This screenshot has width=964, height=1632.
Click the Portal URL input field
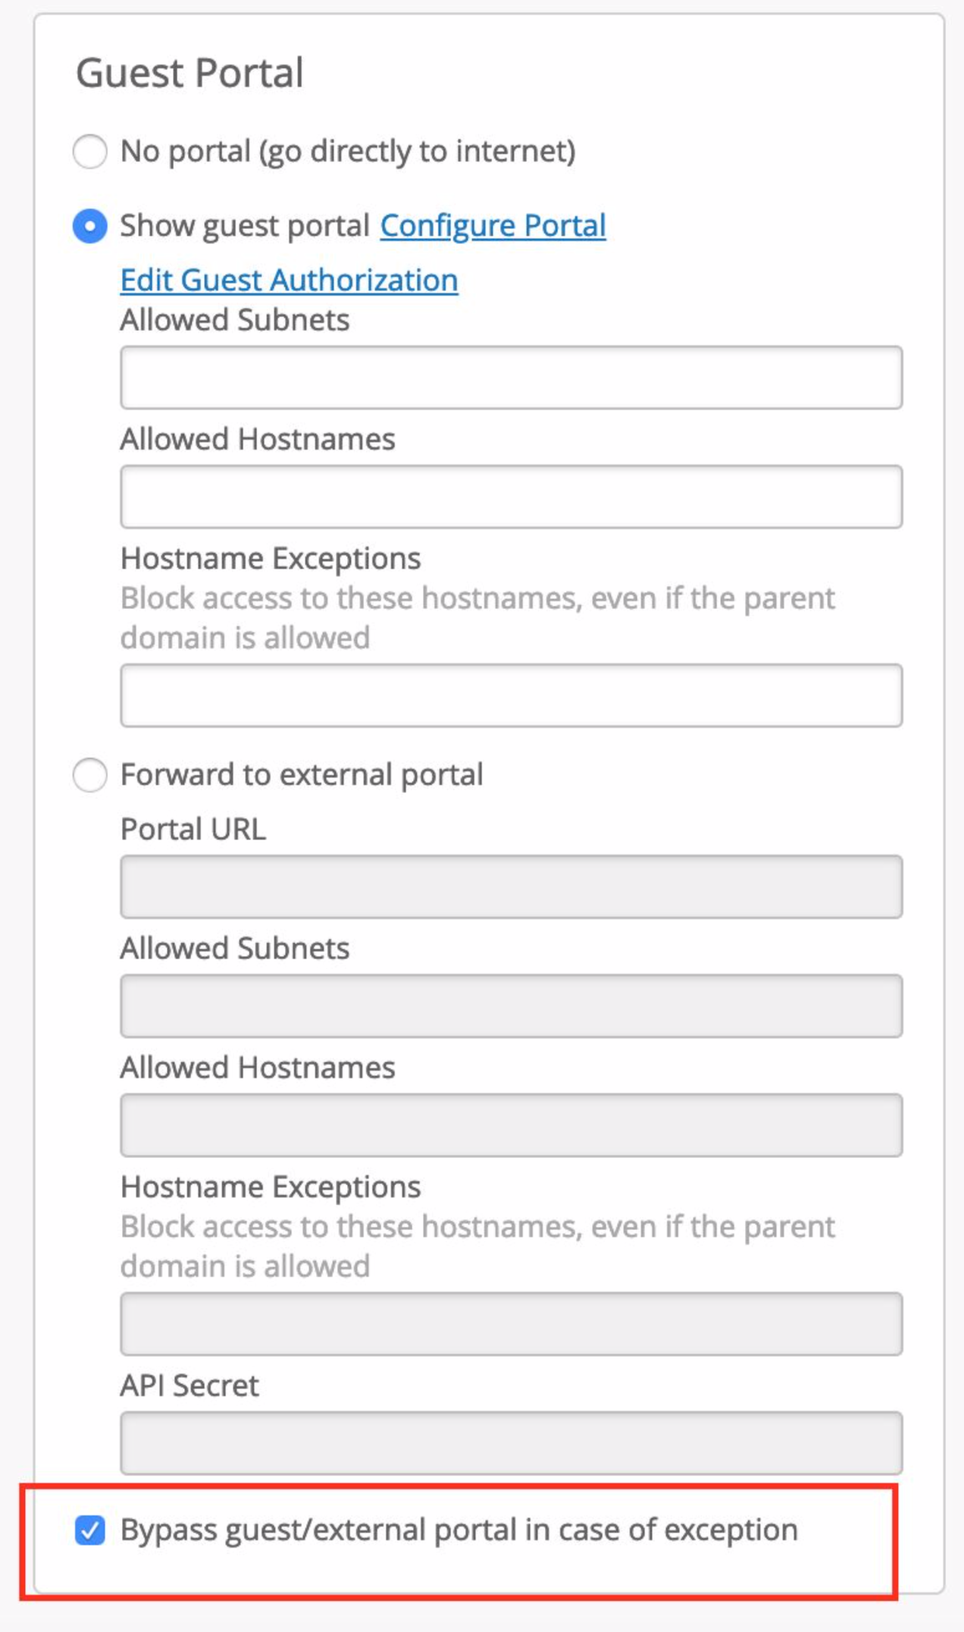(x=511, y=887)
